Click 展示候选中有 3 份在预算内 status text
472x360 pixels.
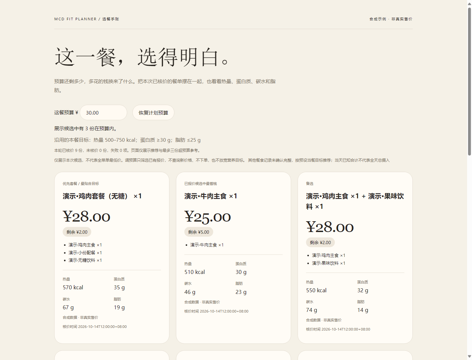[86, 129]
